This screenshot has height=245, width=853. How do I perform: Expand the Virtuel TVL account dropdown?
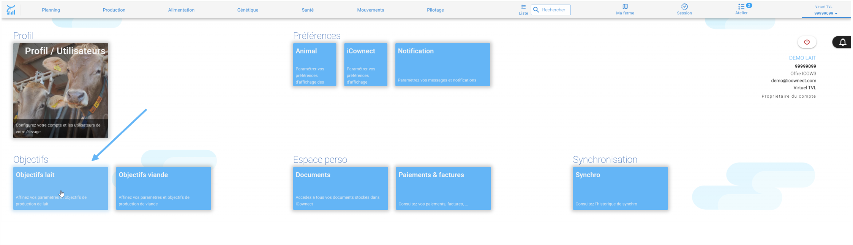[826, 10]
